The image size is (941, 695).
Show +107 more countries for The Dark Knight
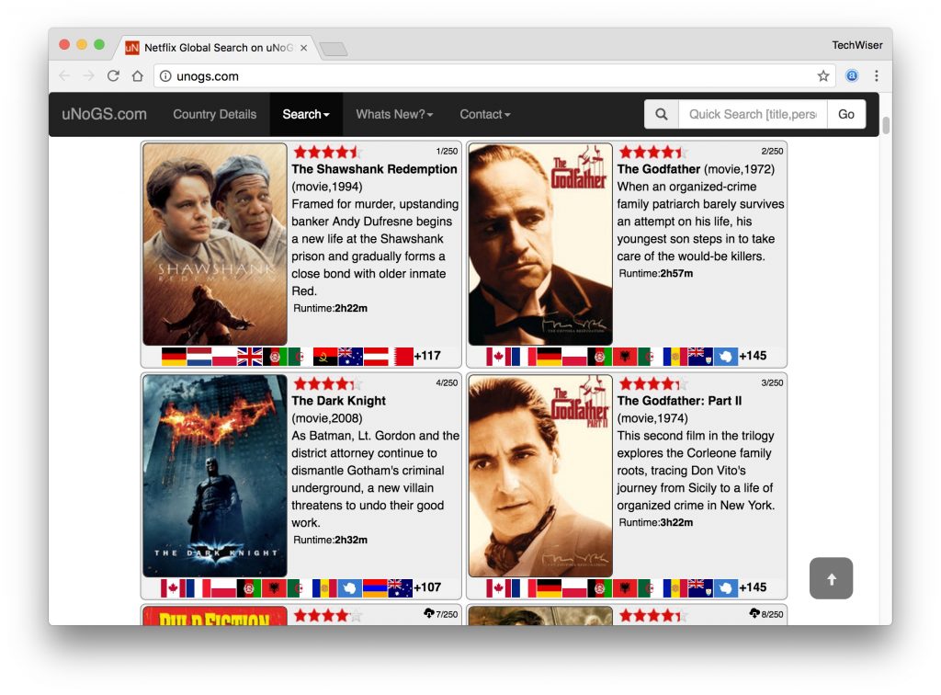(x=427, y=587)
